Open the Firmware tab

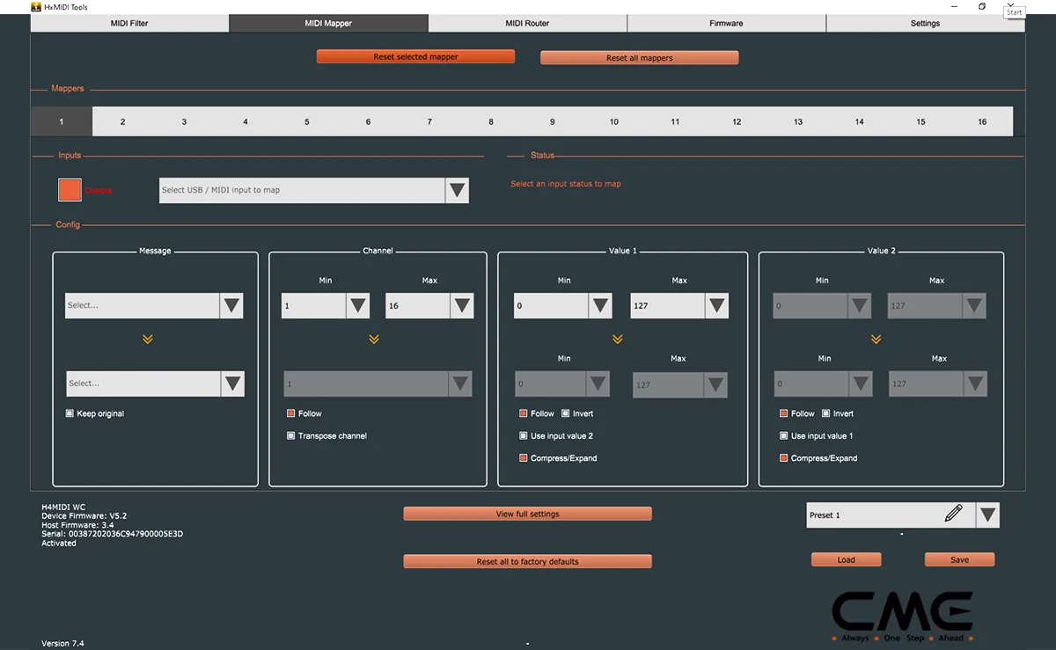[726, 23]
